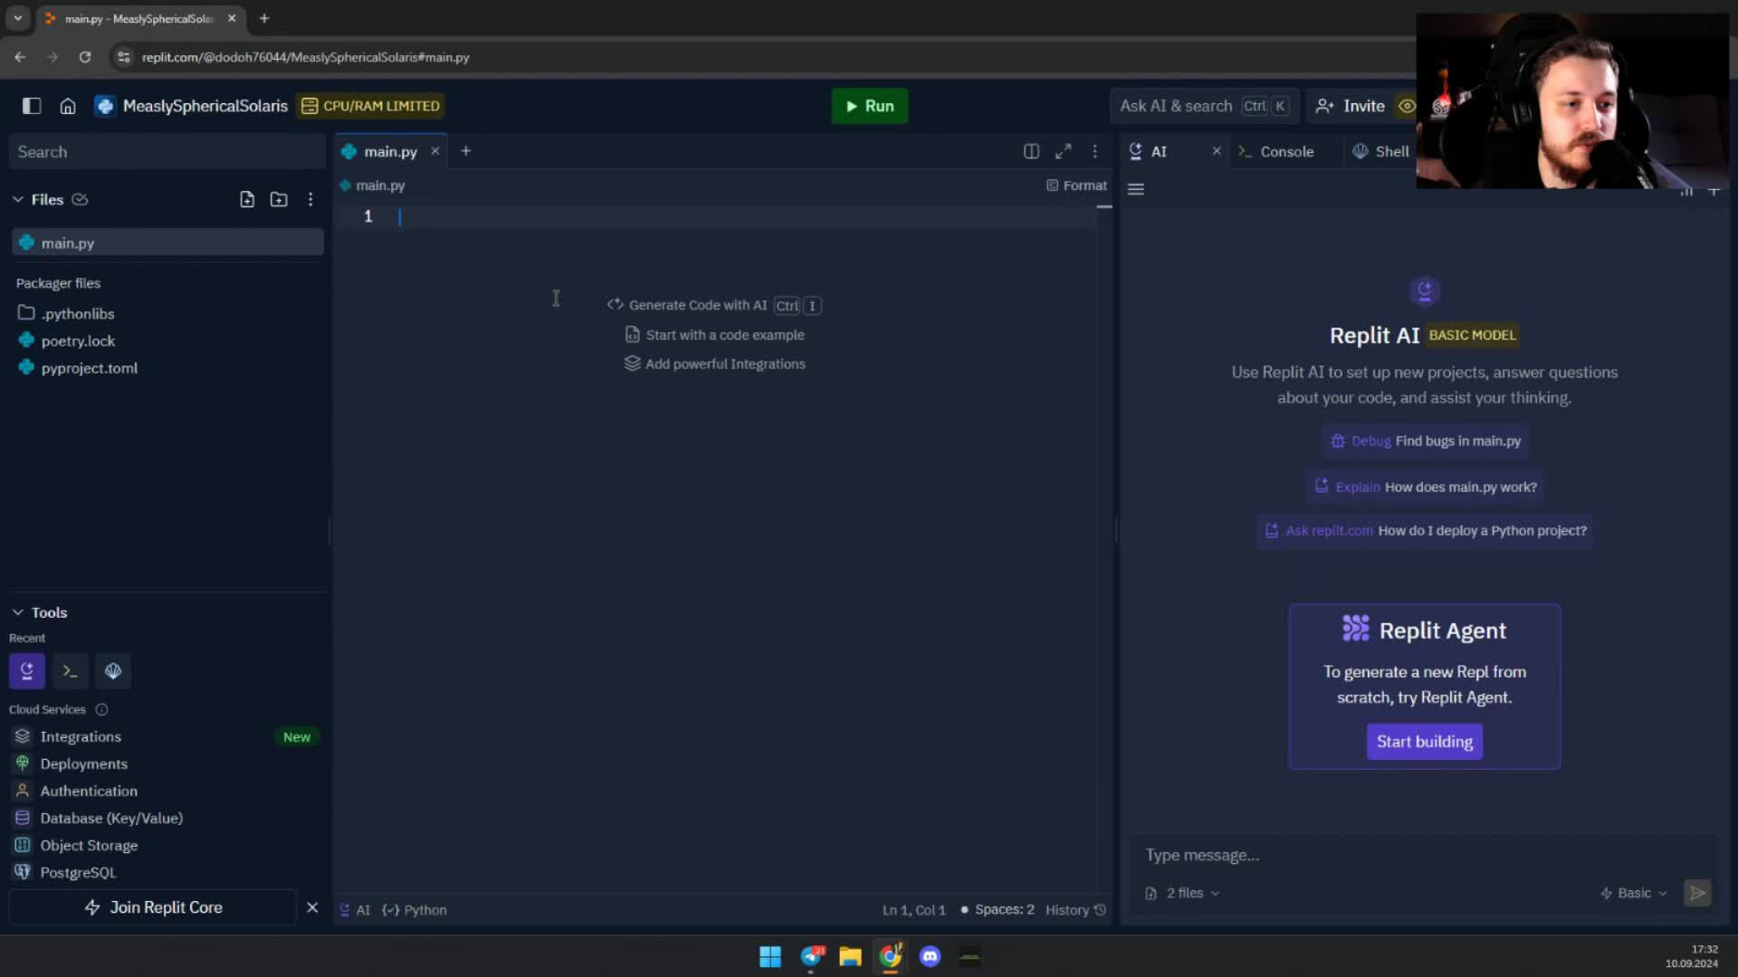Go to Replit home icon
The height and width of the screenshot is (977, 1738).
point(68,106)
